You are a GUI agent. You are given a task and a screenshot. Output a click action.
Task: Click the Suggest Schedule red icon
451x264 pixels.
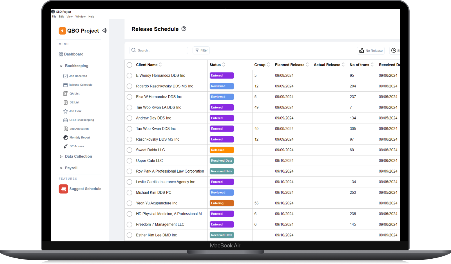click(63, 189)
